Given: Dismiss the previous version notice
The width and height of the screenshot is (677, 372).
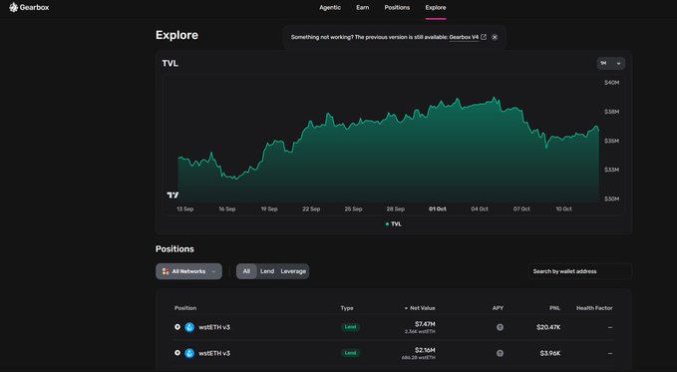Looking at the screenshot, I should click(x=495, y=37).
